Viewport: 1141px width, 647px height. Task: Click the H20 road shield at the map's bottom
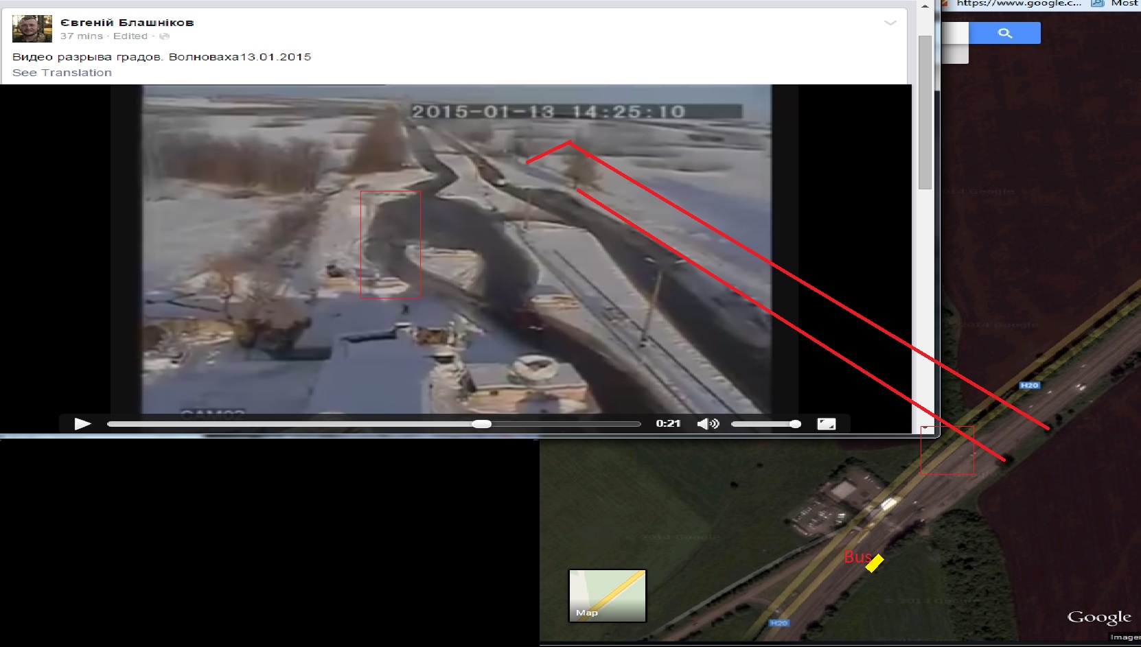pyautogui.click(x=779, y=623)
